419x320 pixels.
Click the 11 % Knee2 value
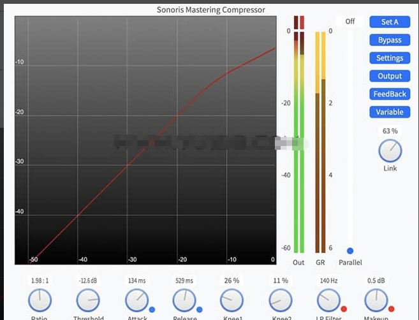click(281, 280)
